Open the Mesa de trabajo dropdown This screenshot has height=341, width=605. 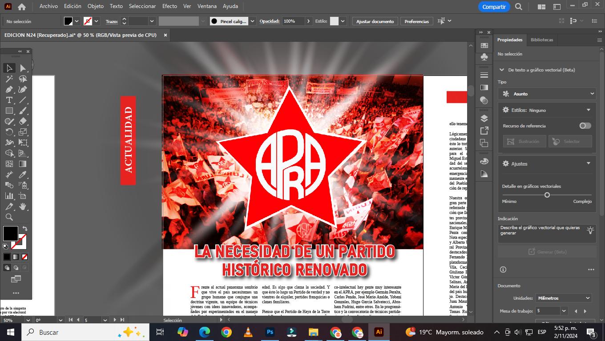[564, 311]
